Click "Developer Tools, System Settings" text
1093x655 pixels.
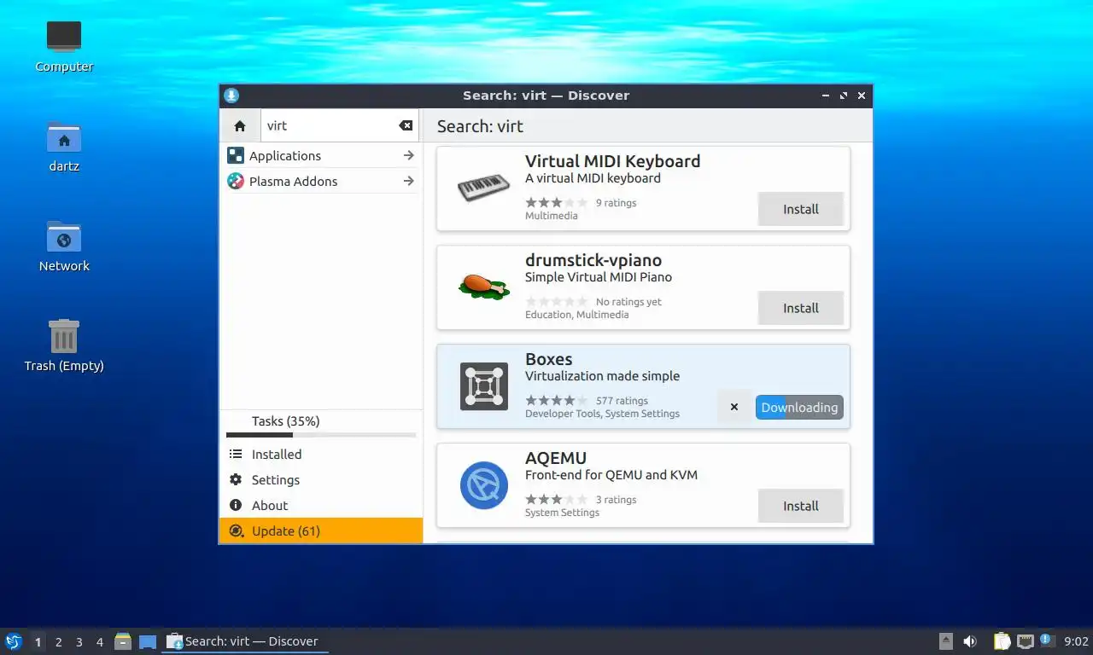[602, 414]
